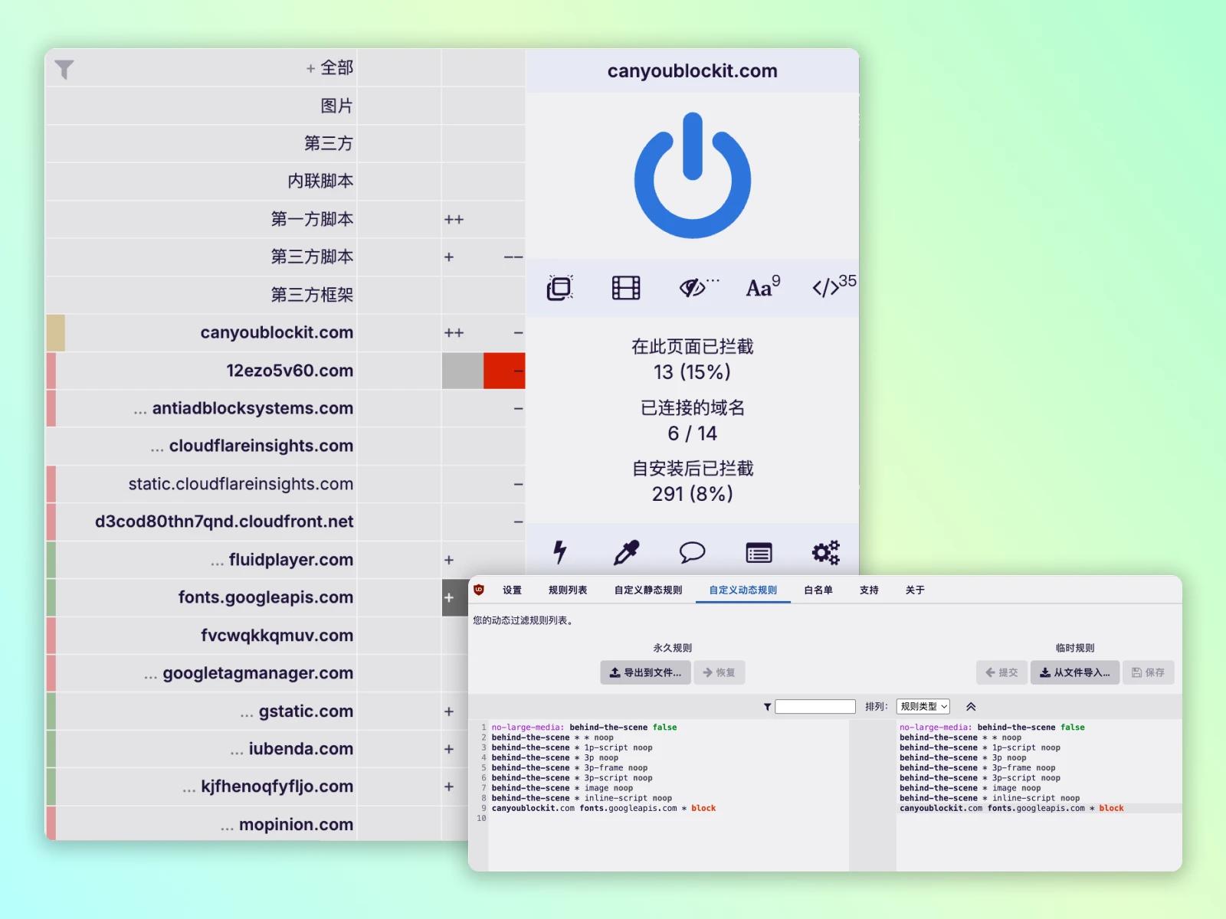The height and width of the screenshot is (919, 1226).
Task: Toggle large media elements blocking icon
Action: (x=626, y=288)
